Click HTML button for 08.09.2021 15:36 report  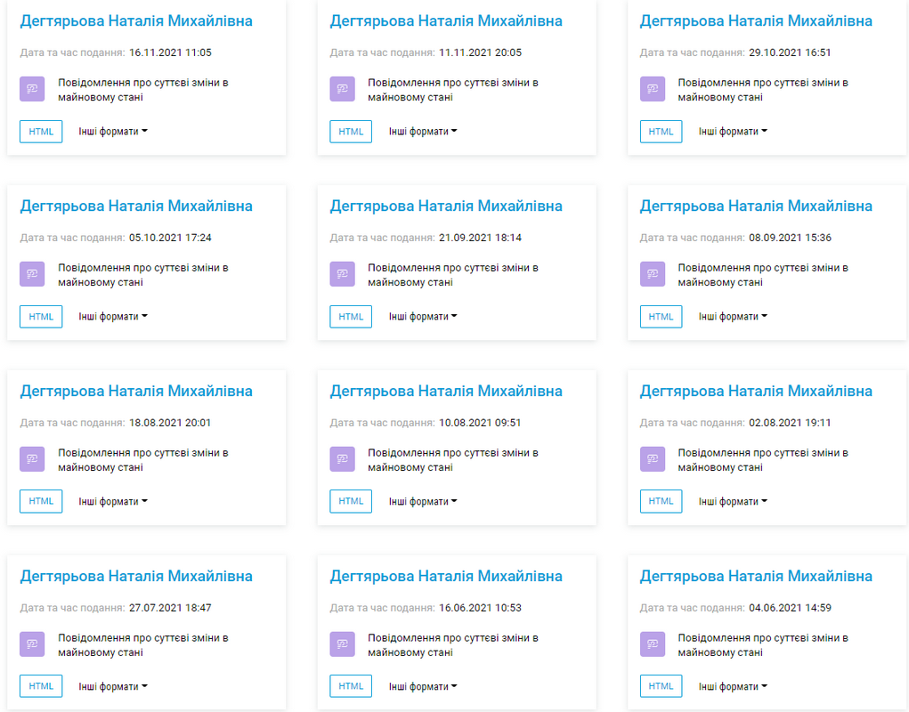(661, 317)
